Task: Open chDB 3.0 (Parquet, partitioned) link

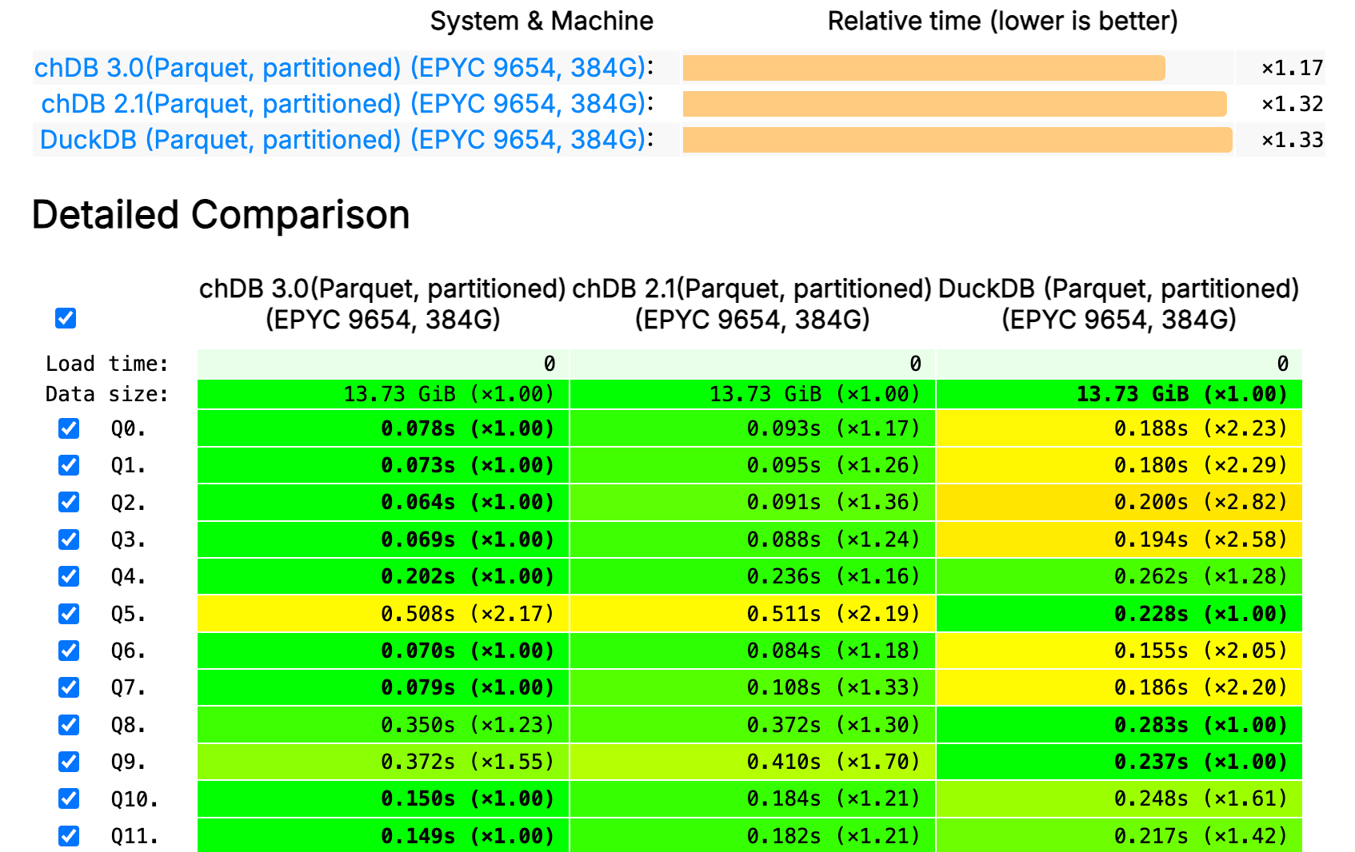Action: [340, 68]
